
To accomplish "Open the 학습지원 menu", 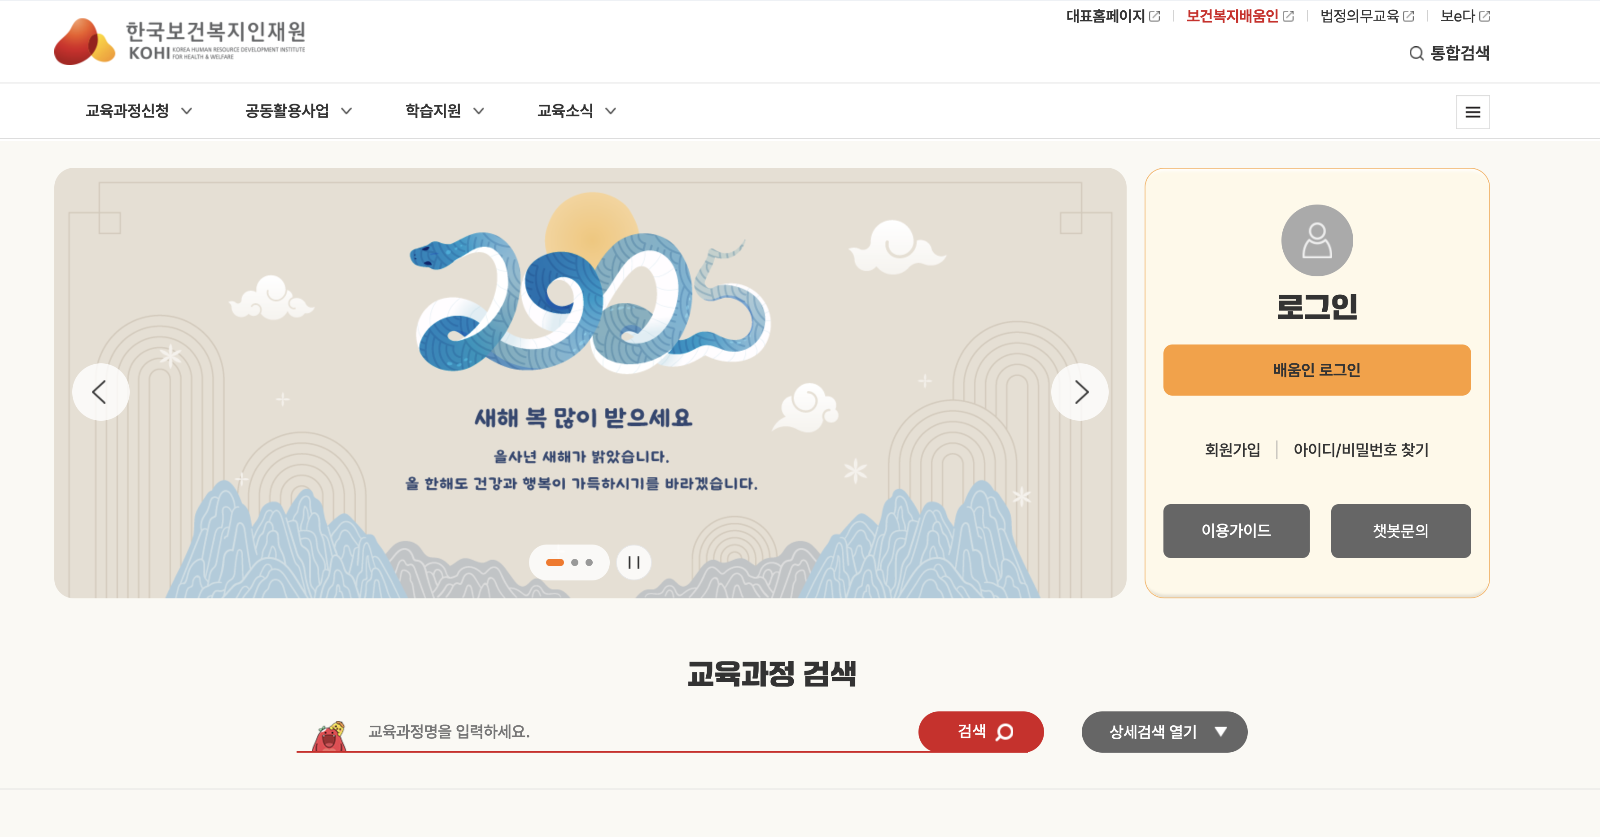I will click(445, 111).
